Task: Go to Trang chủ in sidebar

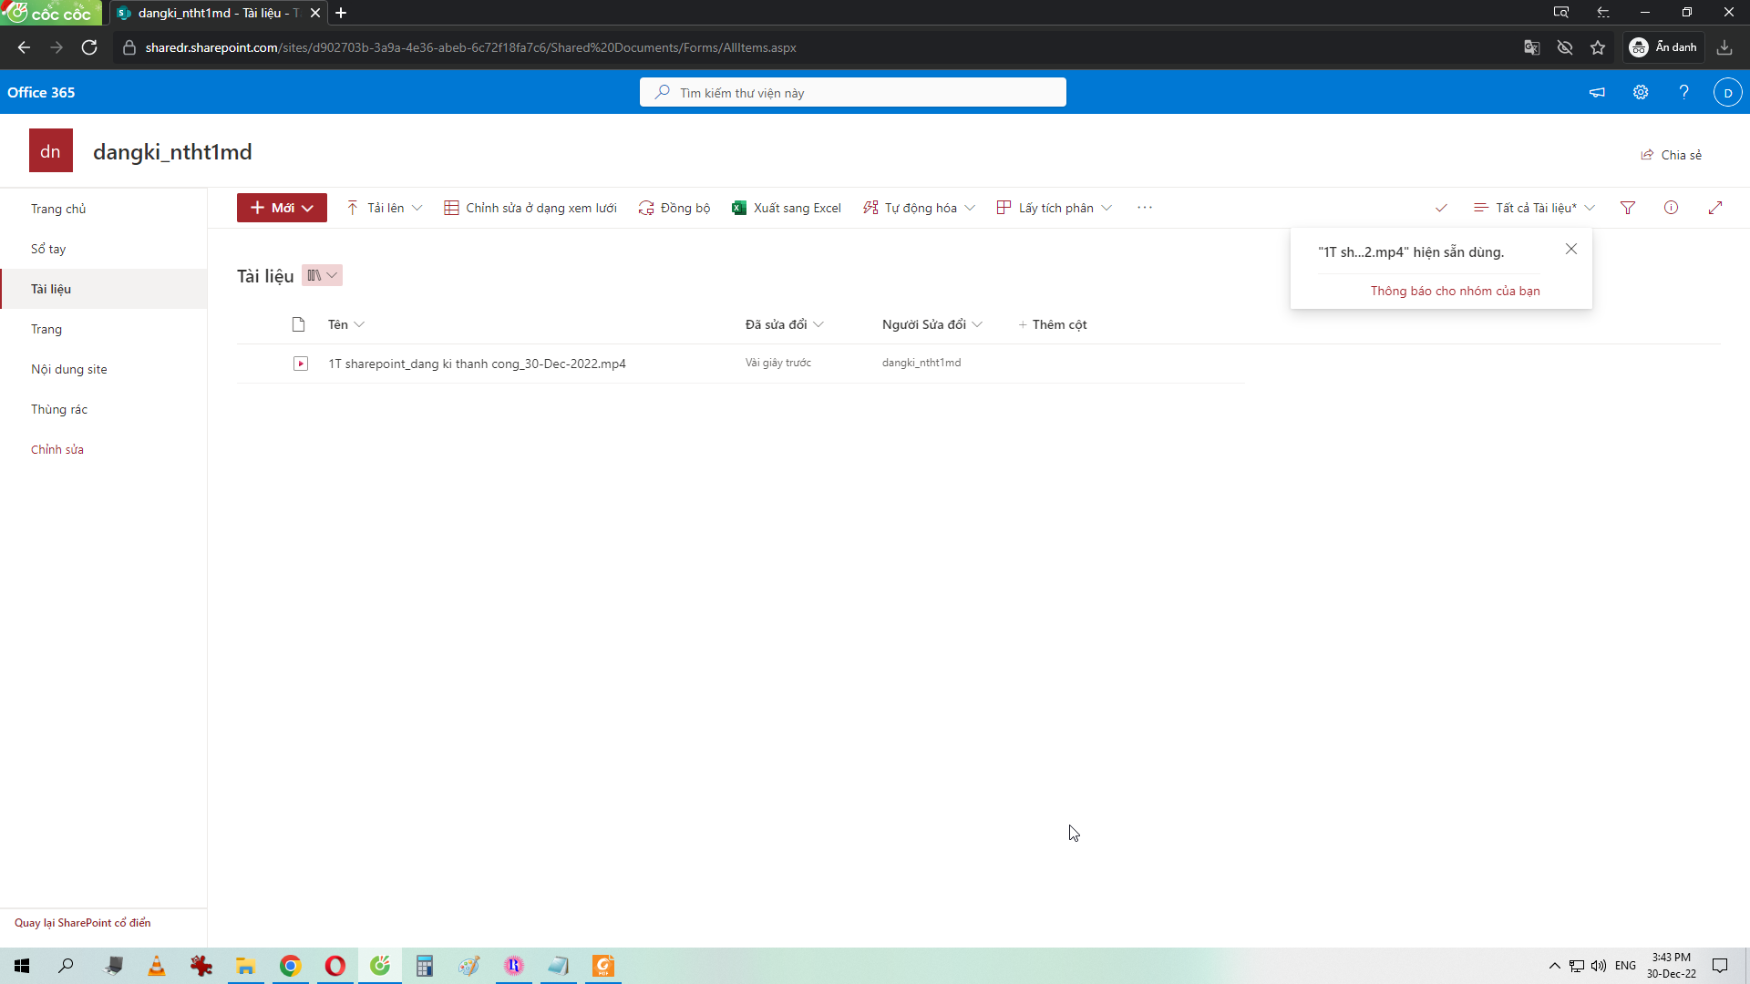Action: point(58,209)
